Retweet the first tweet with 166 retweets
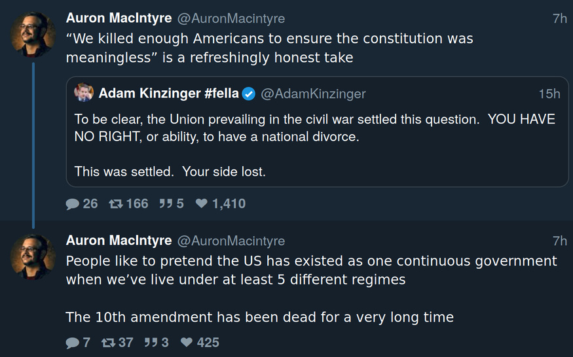573x357 pixels. point(115,204)
